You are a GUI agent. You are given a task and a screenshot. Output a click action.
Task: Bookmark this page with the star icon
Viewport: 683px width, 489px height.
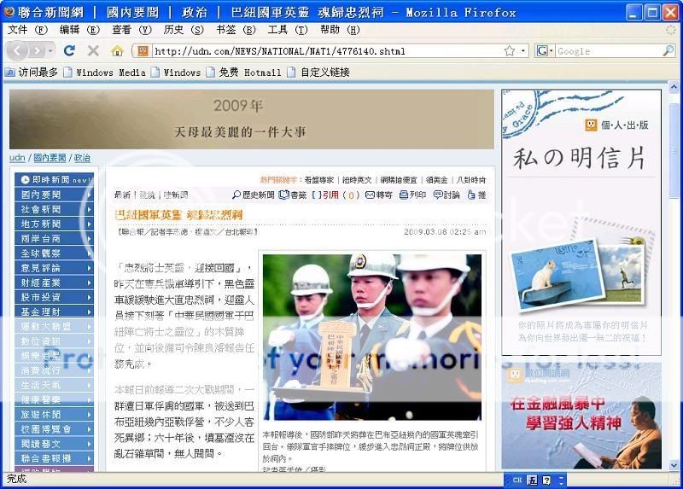click(x=509, y=51)
